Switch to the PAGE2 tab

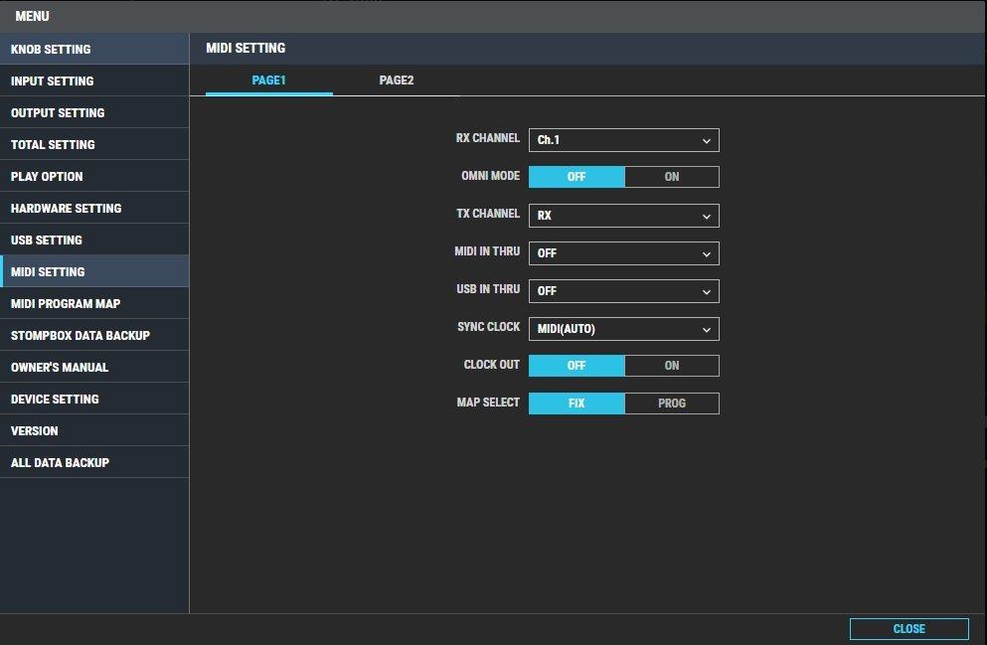pos(396,81)
